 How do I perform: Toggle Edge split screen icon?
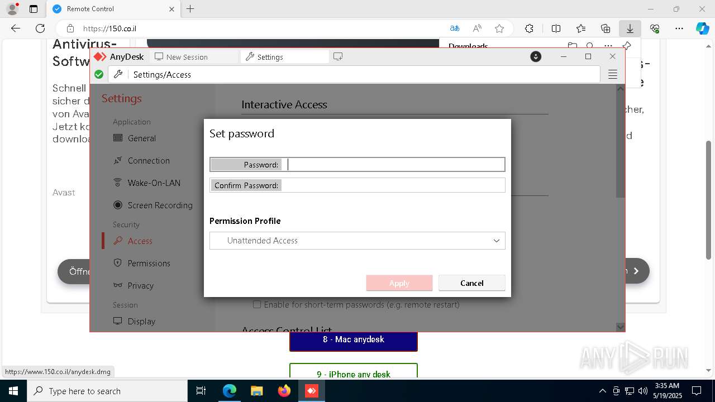[556, 28]
